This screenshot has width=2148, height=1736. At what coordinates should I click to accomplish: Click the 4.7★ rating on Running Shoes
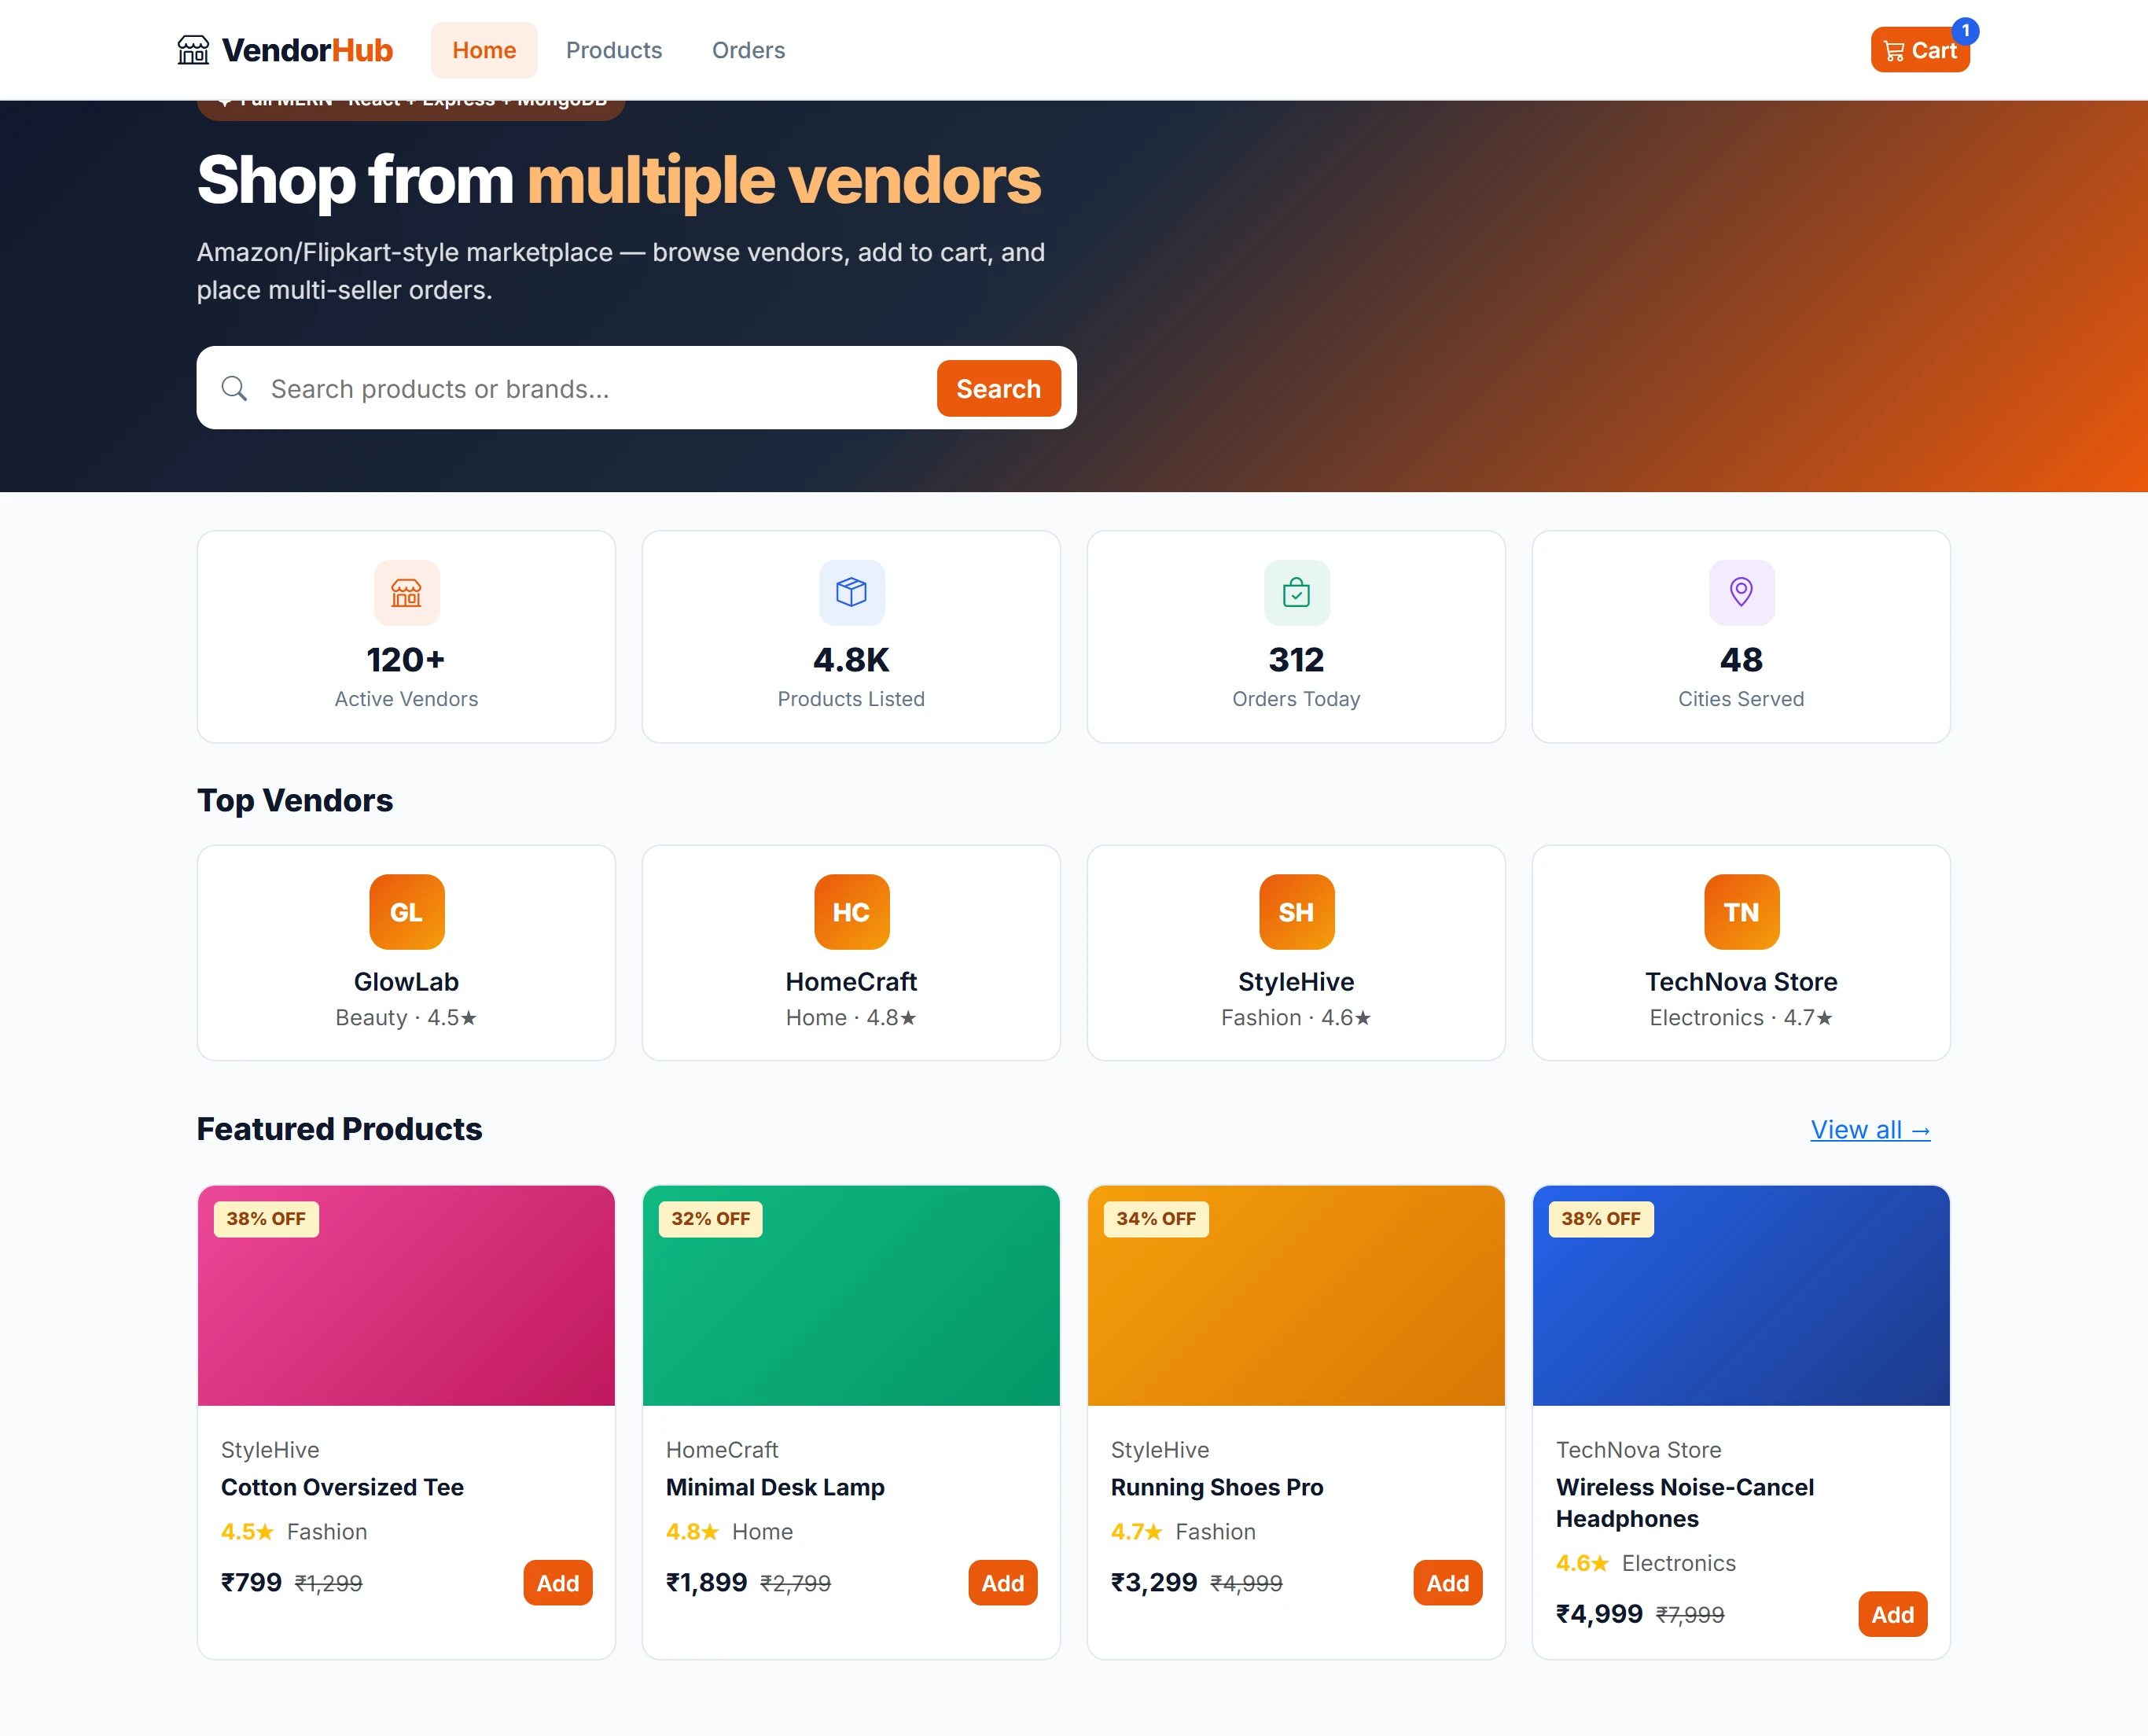[1137, 1532]
